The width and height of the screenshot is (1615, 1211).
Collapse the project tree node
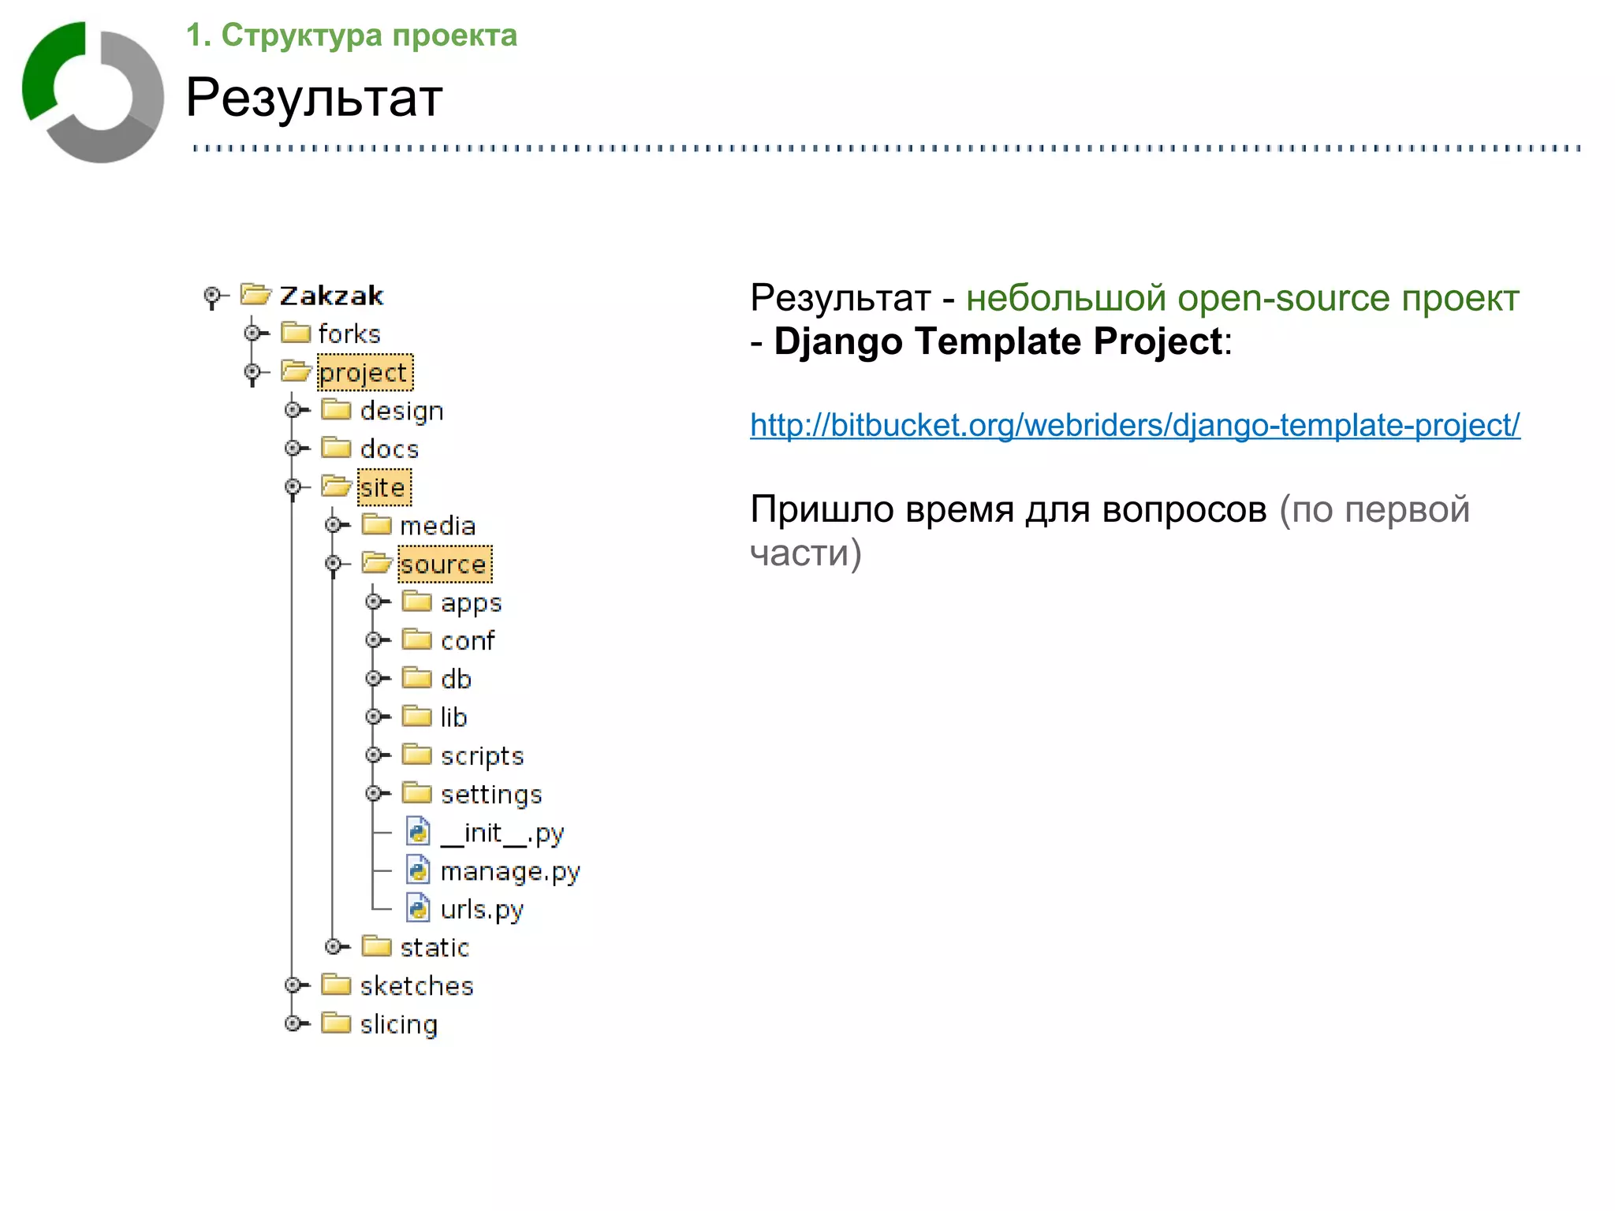pyautogui.click(x=252, y=371)
